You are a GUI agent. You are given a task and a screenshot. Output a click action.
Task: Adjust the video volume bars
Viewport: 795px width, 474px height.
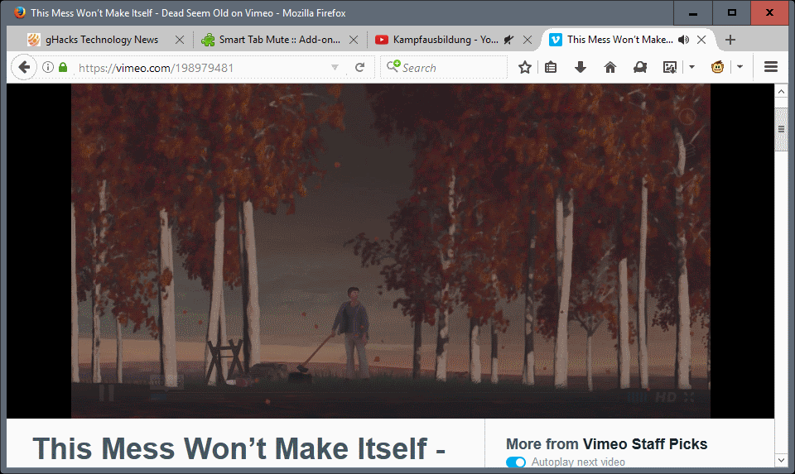(638, 398)
